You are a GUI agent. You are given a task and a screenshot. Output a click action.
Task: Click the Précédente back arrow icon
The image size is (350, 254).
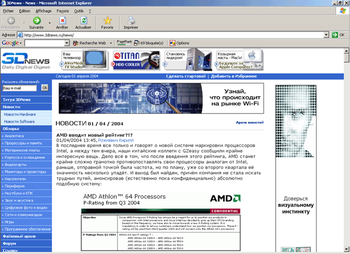pos(11,21)
